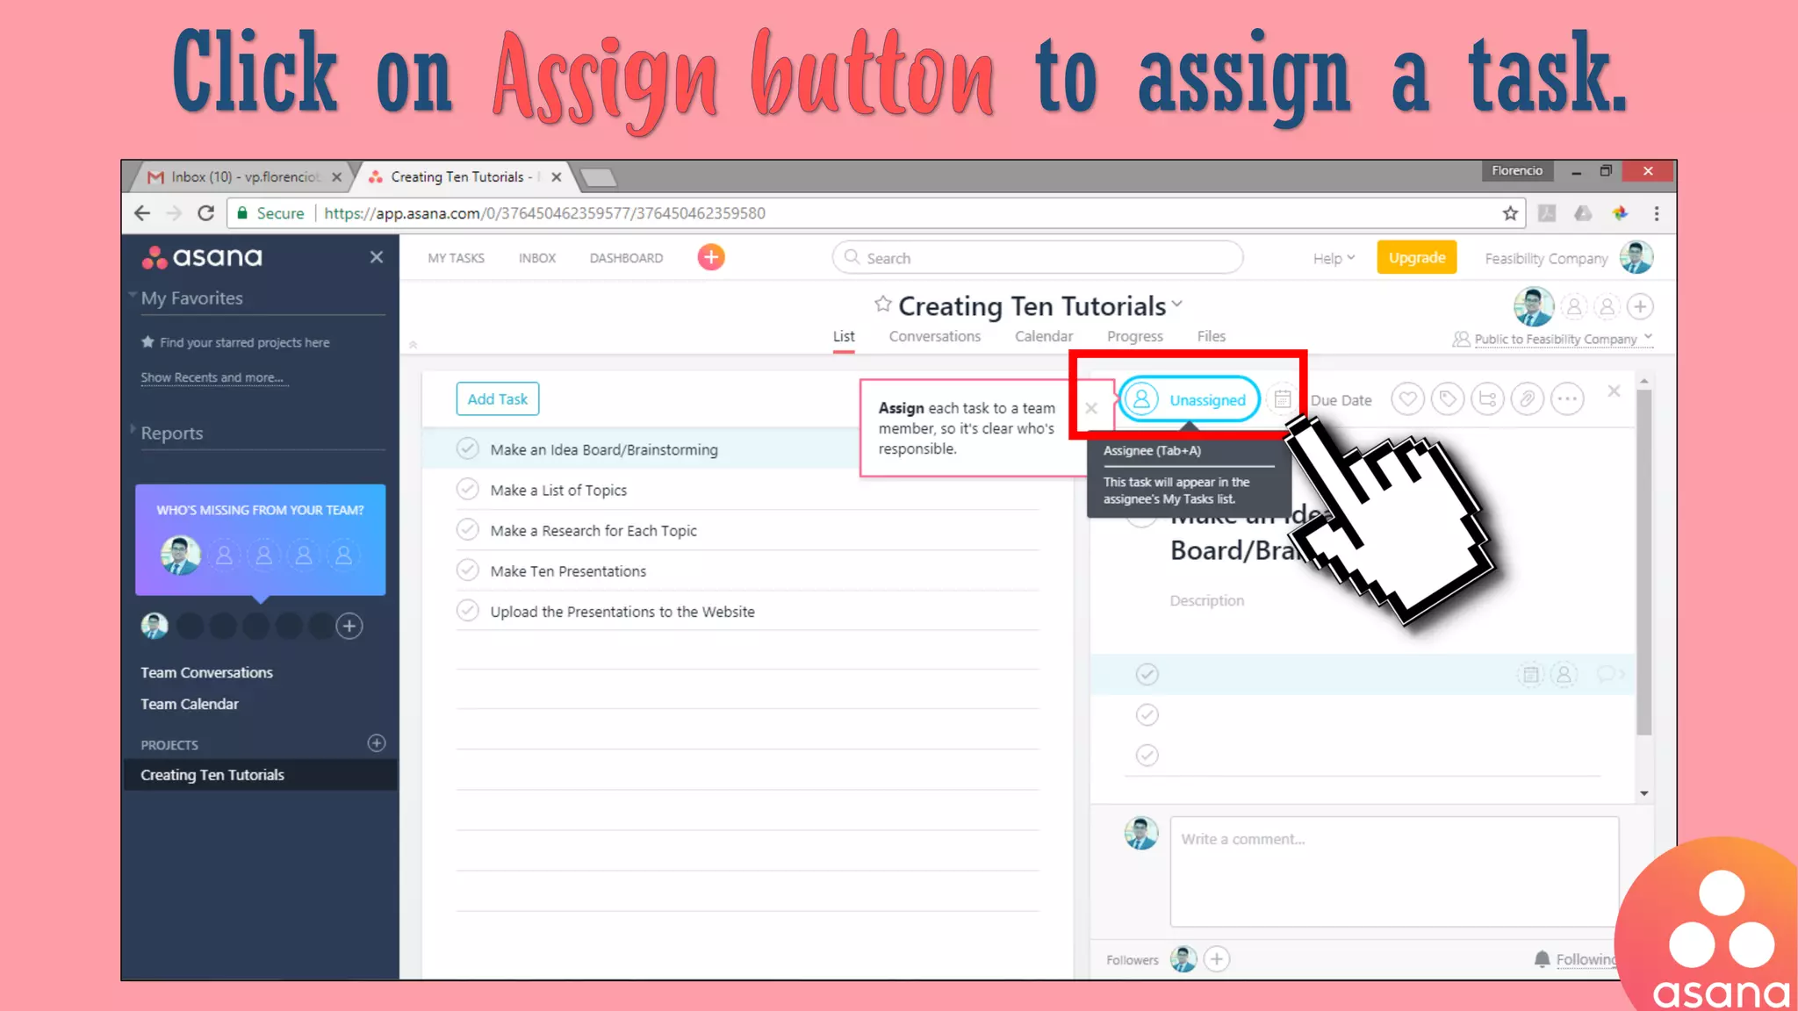Screen dimensions: 1798x1011
Task: Click the Search field
Action: point(1038,257)
